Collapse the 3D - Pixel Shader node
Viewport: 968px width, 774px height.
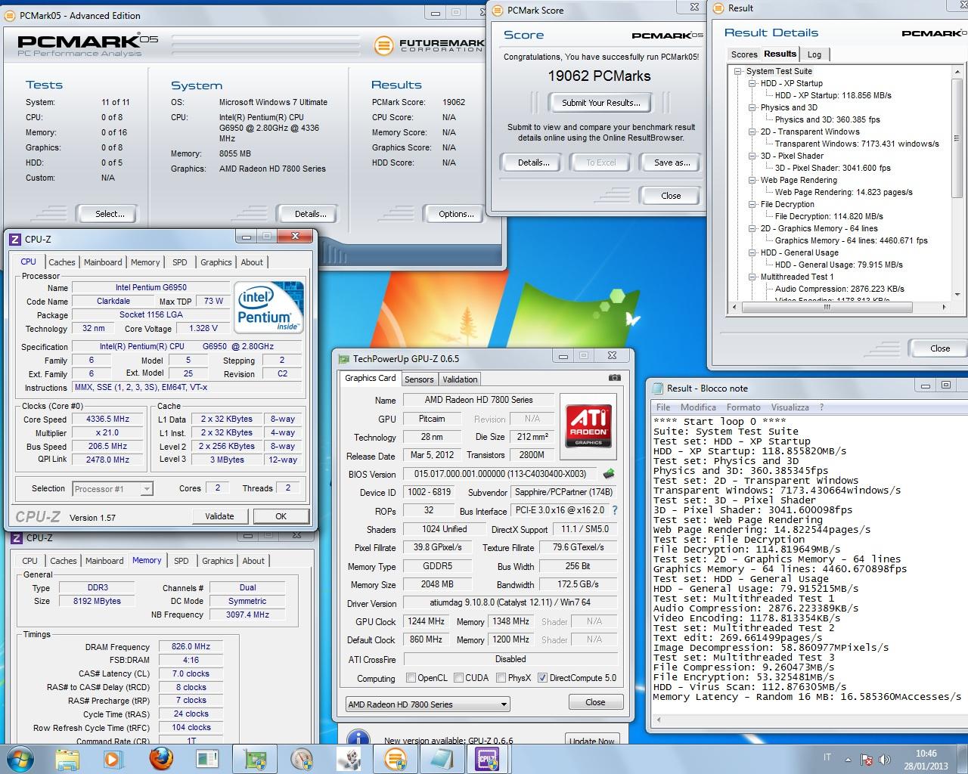752,156
